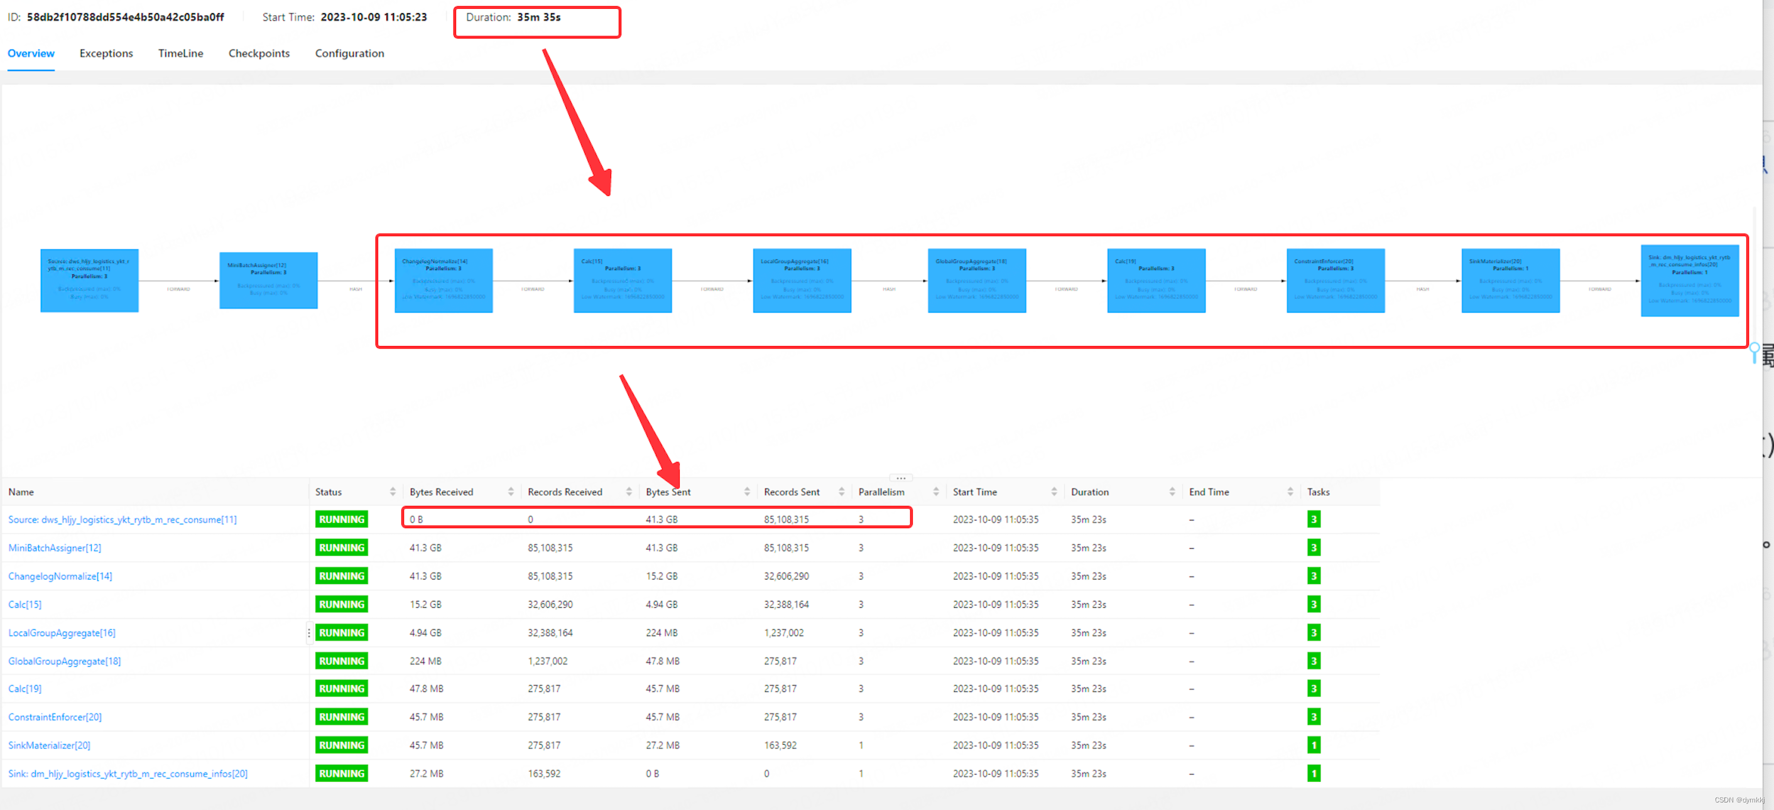Toggle RUNNING status for Source node

pos(342,519)
